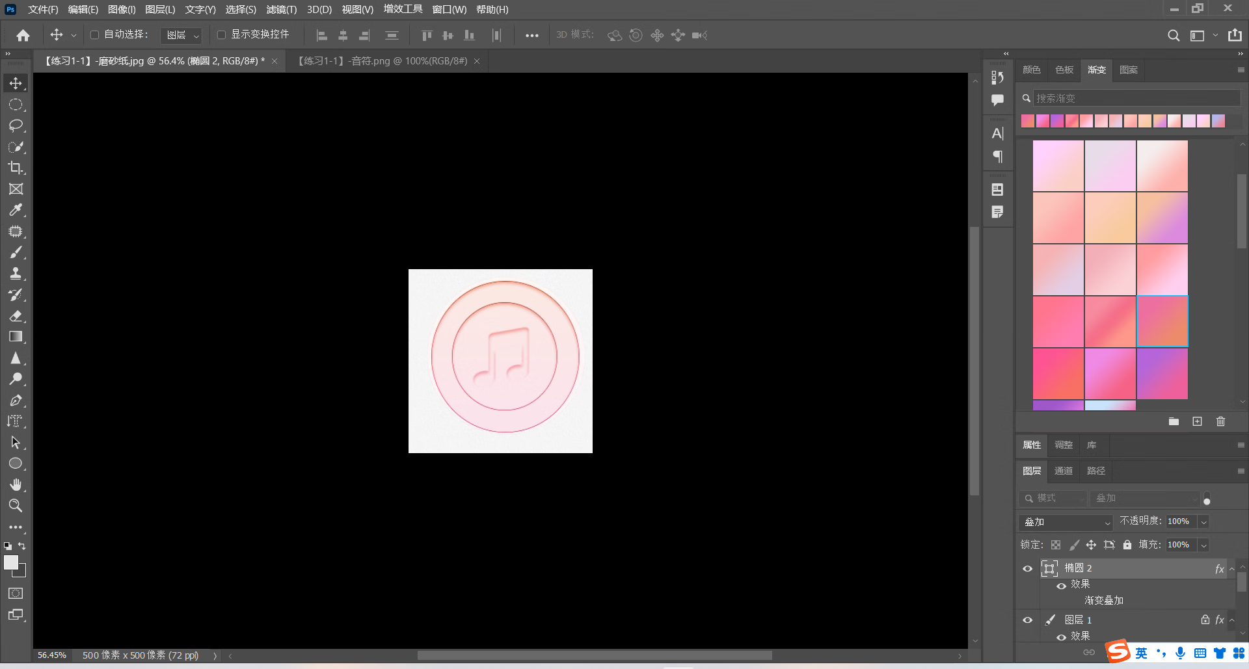
Task: Click the 搜索渐变 search field
Action: [1136, 98]
